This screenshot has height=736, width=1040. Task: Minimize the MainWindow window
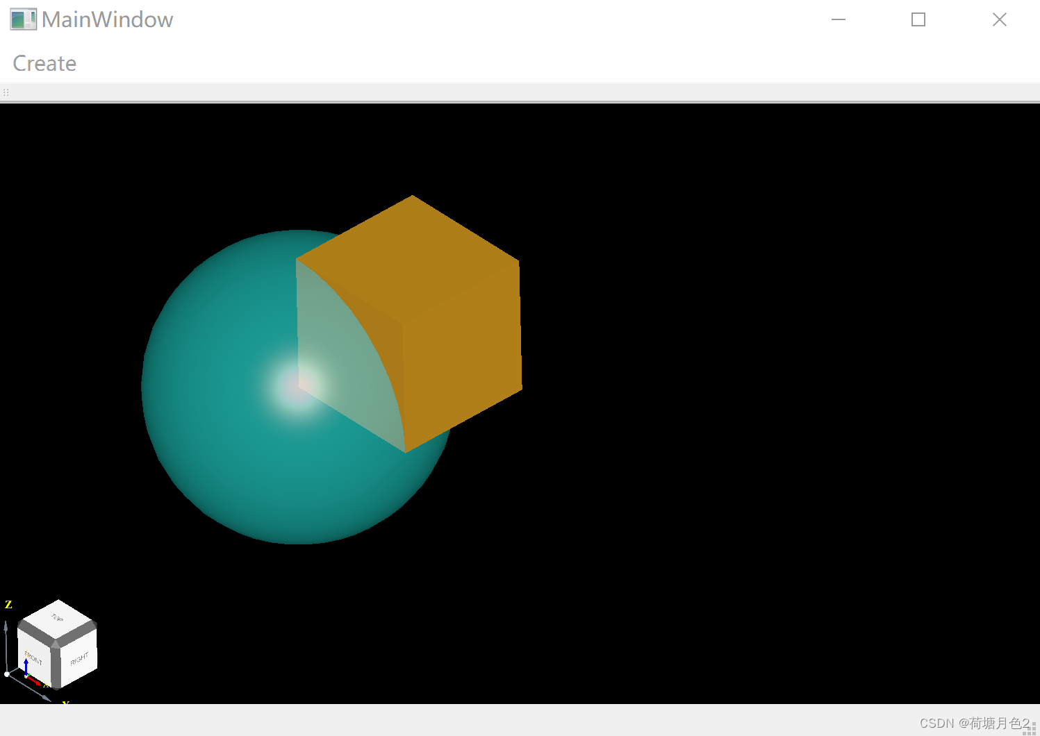coord(839,19)
